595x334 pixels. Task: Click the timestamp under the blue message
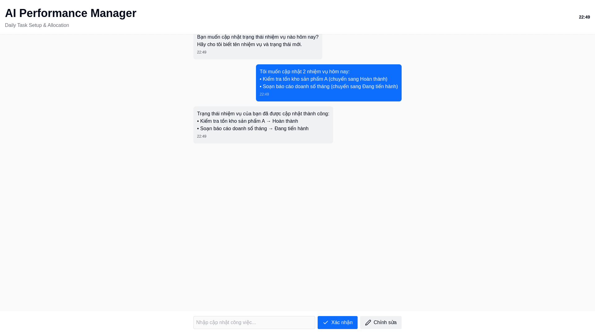tap(264, 94)
